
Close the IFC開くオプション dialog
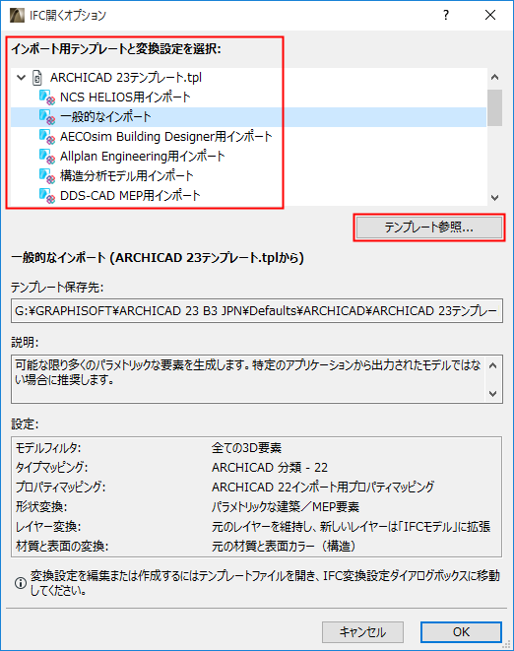click(x=490, y=16)
